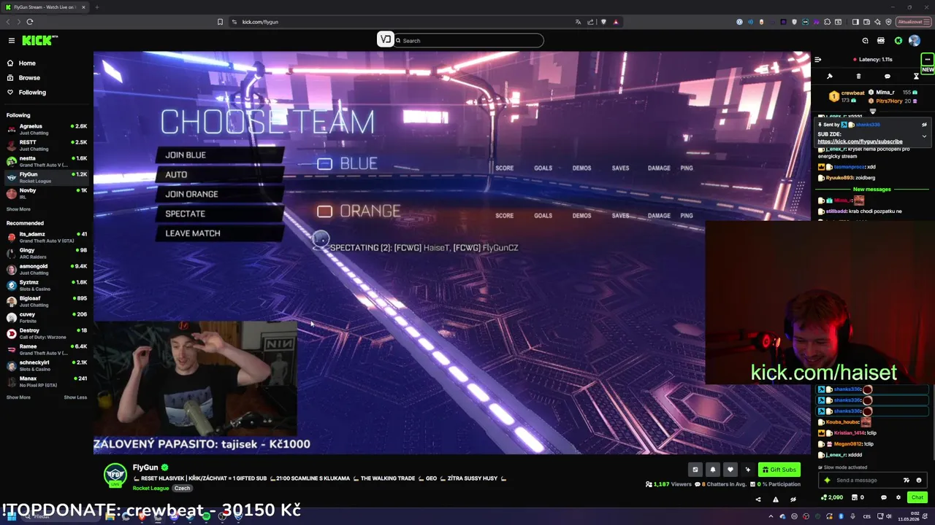Open nestta channel in Following list
This screenshot has height=525, width=935.
pyautogui.click(x=47, y=161)
